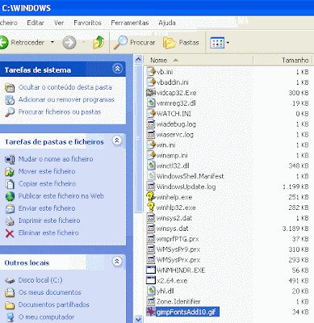The width and height of the screenshot is (314, 323).
Task: Open O meu computador link
Action: point(46,317)
